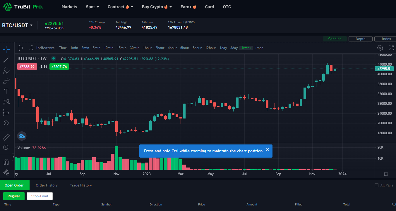The width and height of the screenshot is (396, 211).
Task: Select the 1day timeframe interval
Action: click(223, 48)
